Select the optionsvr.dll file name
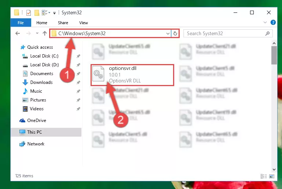The height and width of the screenshot is (189, 282). (122, 68)
